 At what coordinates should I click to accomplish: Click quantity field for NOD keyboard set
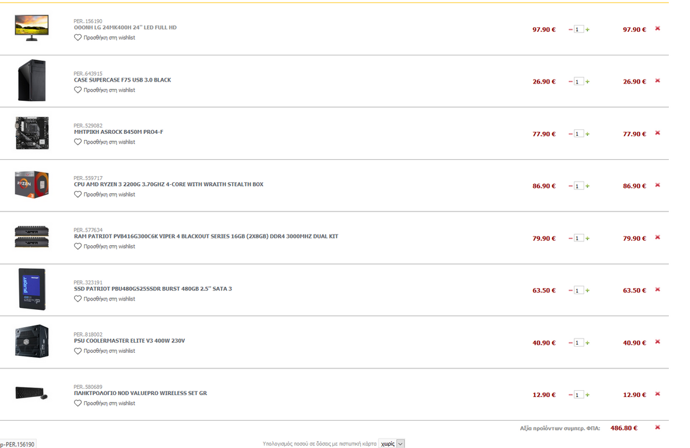(x=579, y=394)
